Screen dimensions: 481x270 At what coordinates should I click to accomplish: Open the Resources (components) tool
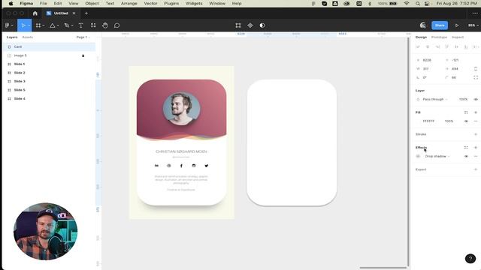point(93,25)
